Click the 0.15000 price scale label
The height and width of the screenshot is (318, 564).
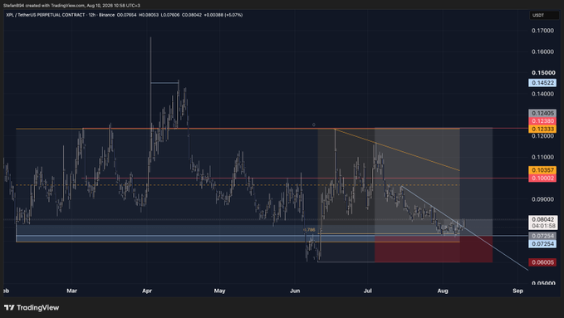point(543,73)
